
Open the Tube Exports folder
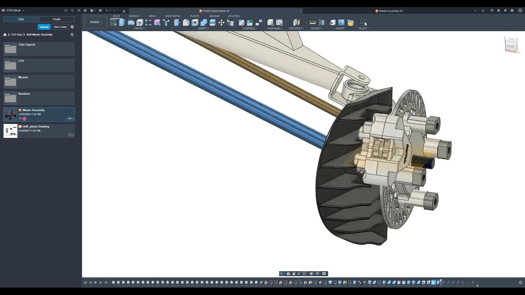(x=39, y=49)
